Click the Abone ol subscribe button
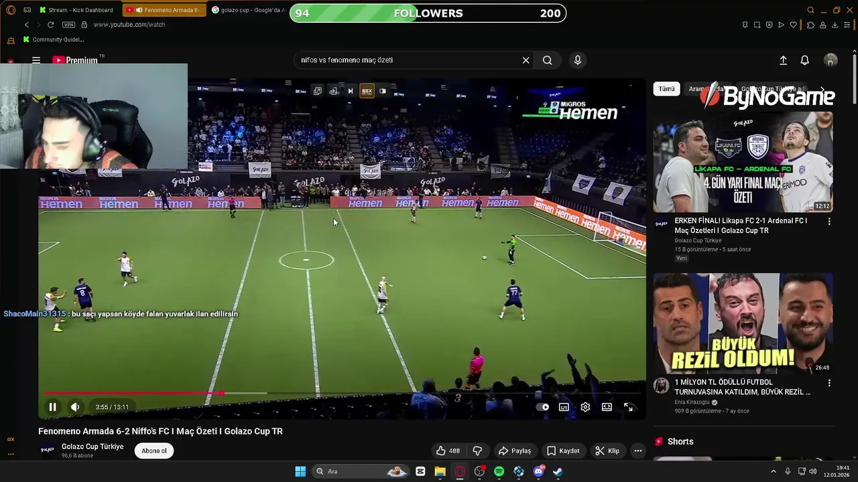This screenshot has height=482, width=858. pos(154,451)
